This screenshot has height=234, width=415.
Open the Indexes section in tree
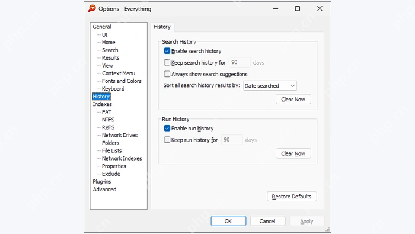click(x=103, y=104)
